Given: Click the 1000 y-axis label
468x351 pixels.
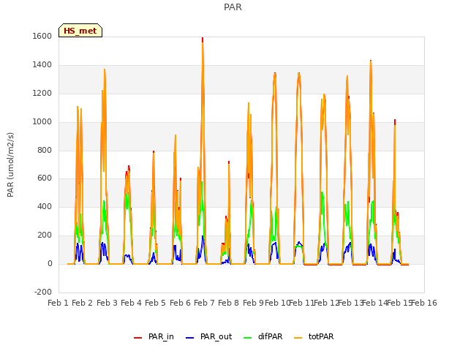Looking at the screenshot, I should [42, 122].
